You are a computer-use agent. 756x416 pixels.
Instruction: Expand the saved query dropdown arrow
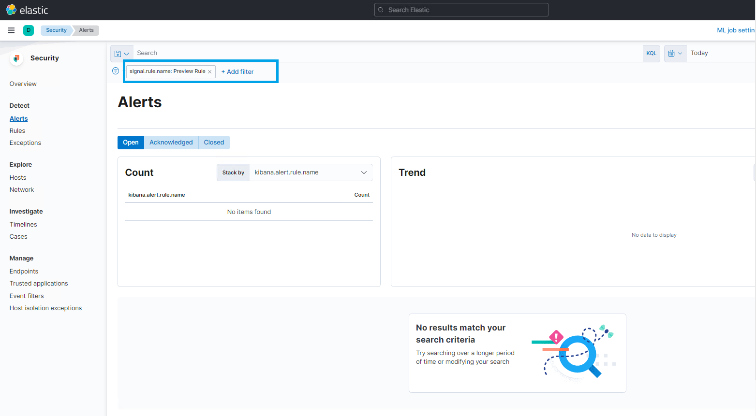(127, 53)
